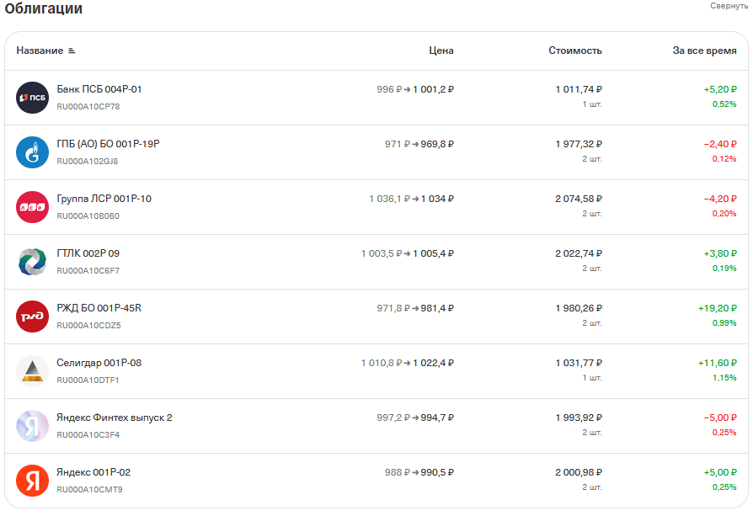Select the РЖД БО 001P-45R bond
The width and height of the screenshot is (753, 516).
click(x=99, y=308)
